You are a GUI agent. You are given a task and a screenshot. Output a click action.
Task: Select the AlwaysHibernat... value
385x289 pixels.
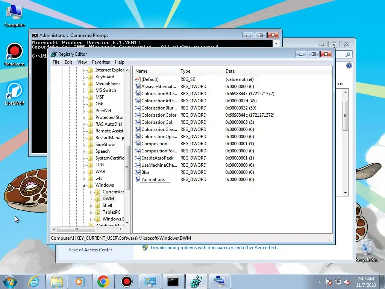(x=159, y=86)
